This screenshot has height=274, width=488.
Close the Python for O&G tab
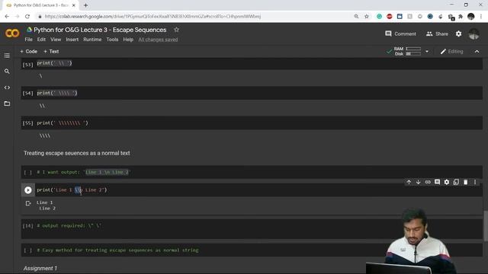coord(74,5)
